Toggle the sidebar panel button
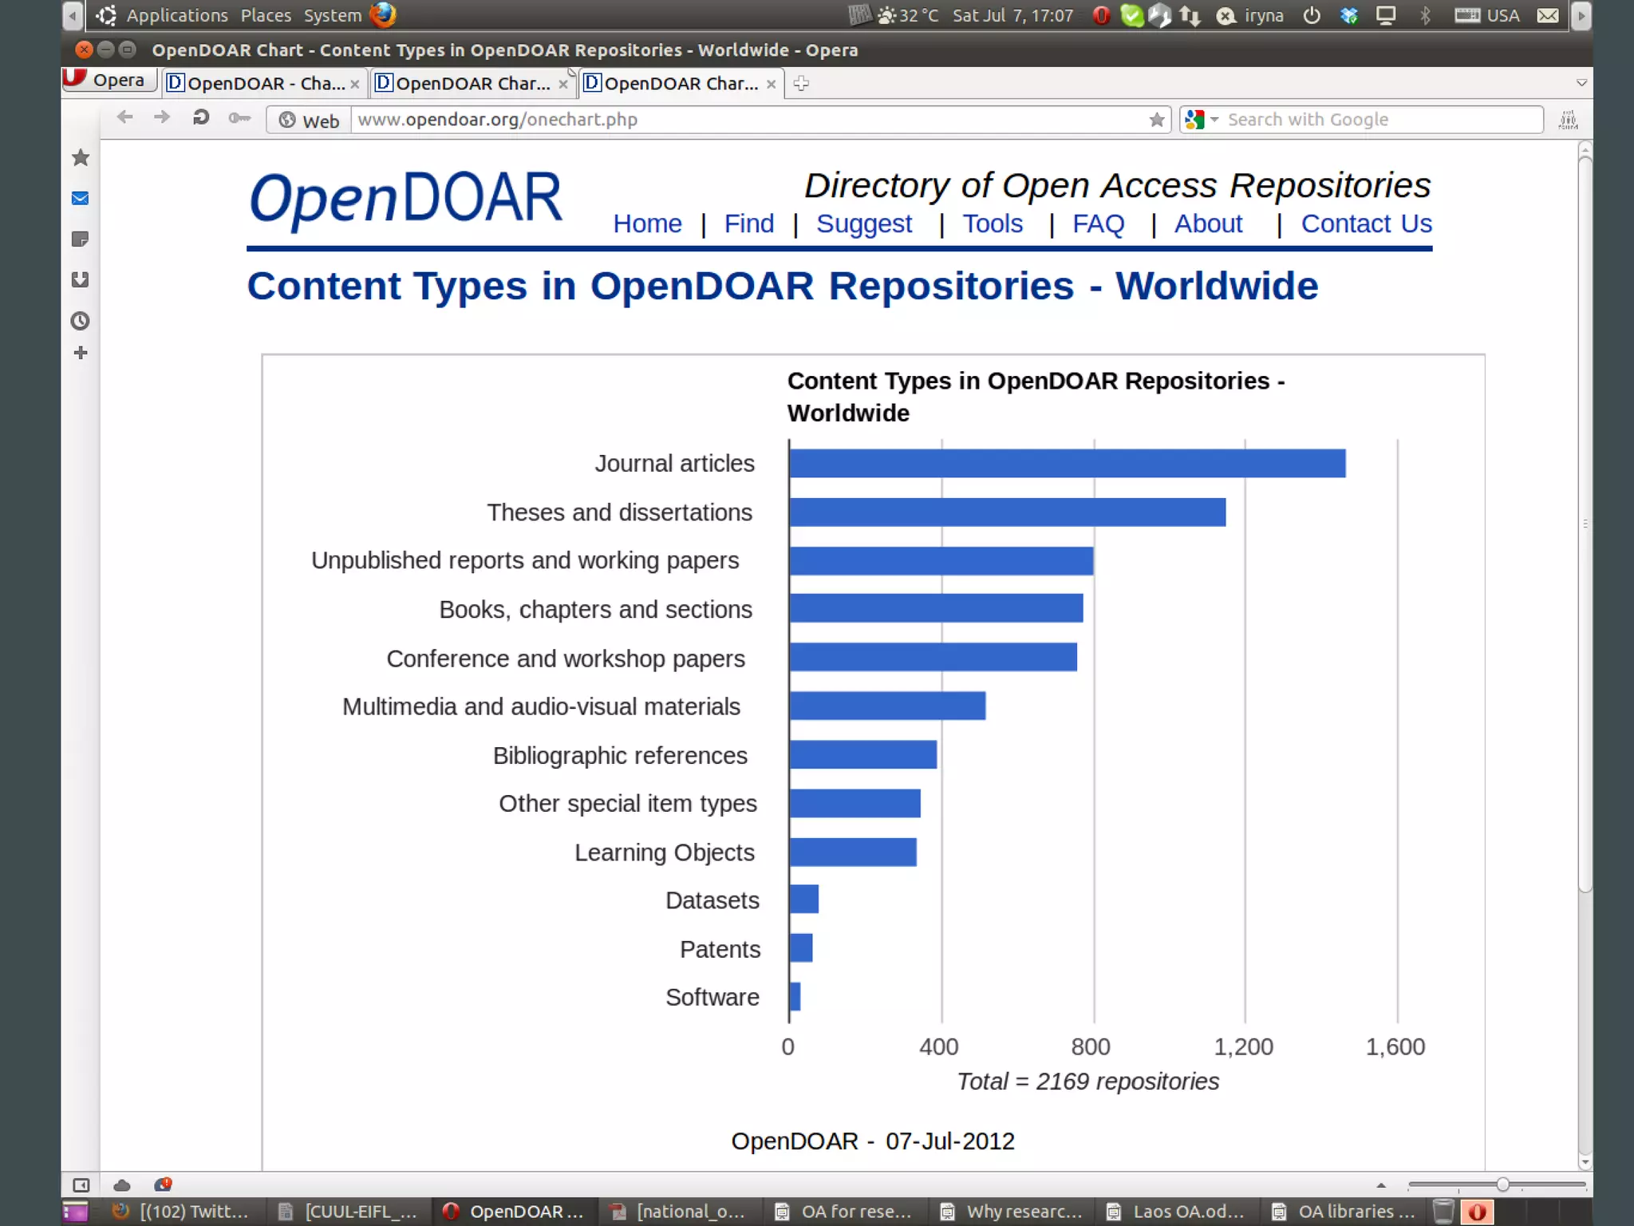This screenshot has width=1634, height=1226. coord(81,1184)
